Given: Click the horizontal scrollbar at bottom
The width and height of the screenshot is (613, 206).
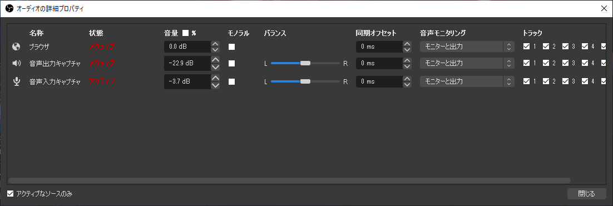Looking at the screenshot, I should pos(289,181).
